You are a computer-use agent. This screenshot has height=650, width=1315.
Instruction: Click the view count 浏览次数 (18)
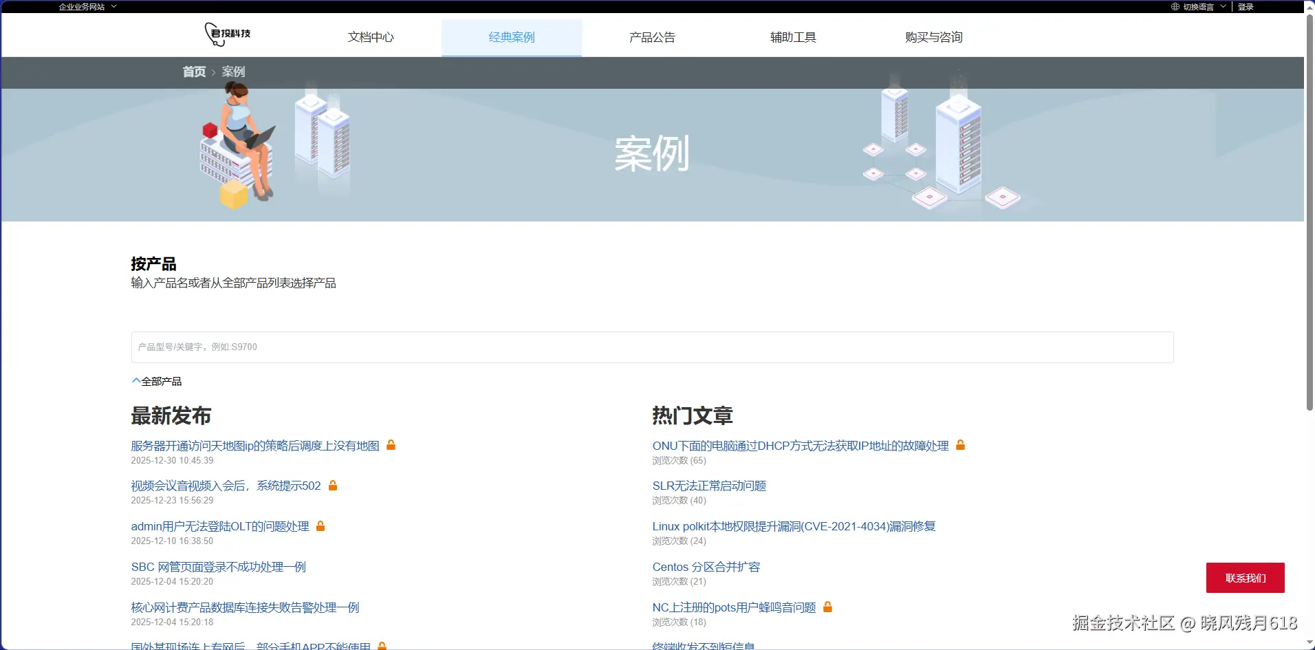(680, 622)
